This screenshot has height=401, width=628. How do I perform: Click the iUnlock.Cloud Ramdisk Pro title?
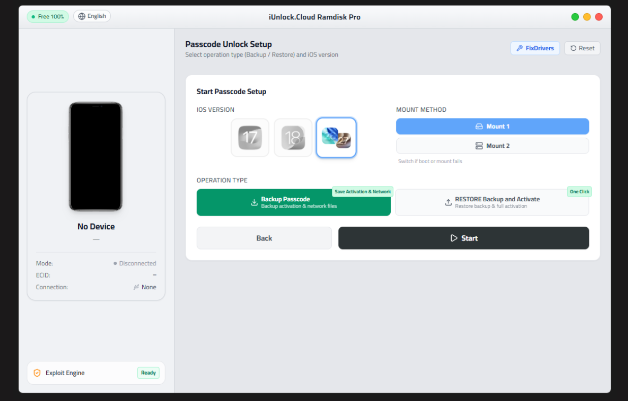coord(315,17)
